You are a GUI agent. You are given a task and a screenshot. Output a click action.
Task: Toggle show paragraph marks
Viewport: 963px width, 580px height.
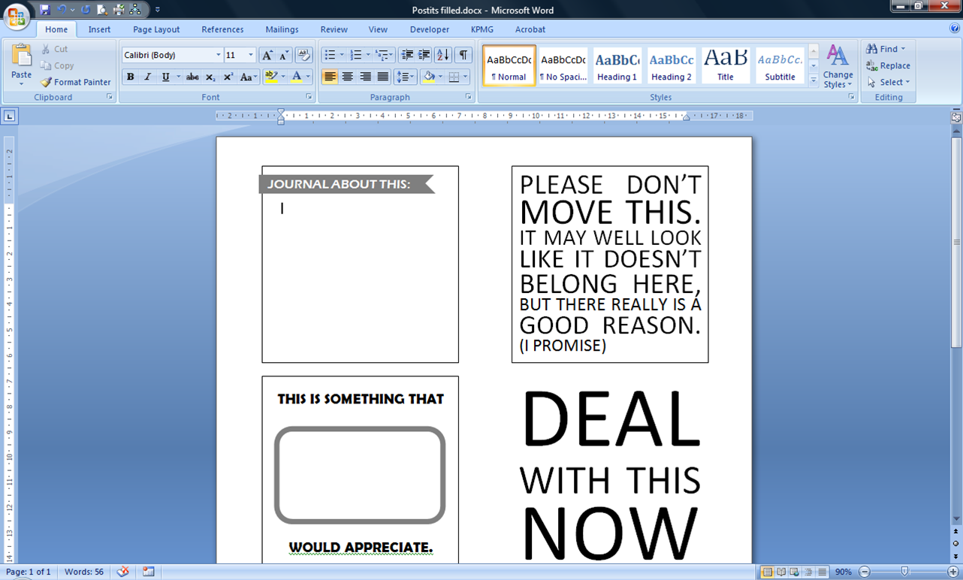tap(463, 55)
